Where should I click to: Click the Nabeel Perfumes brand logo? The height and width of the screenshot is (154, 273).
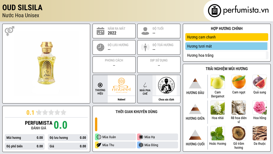tap(121, 85)
